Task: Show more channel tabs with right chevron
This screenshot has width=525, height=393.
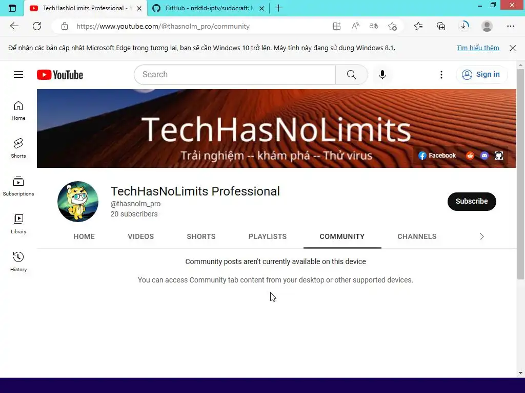Action: coord(482,236)
